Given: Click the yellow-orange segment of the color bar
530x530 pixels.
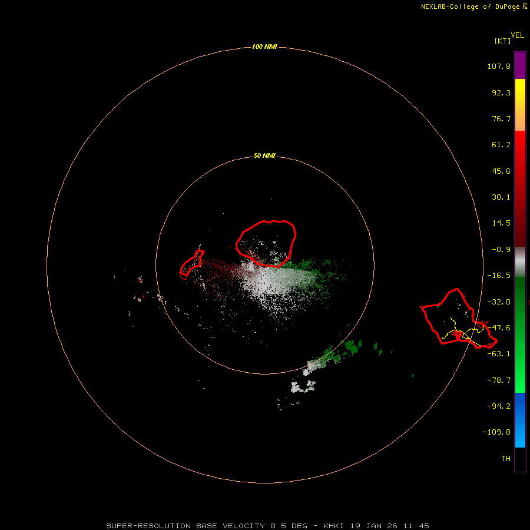Looking at the screenshot, I should (x=520, y=105).
